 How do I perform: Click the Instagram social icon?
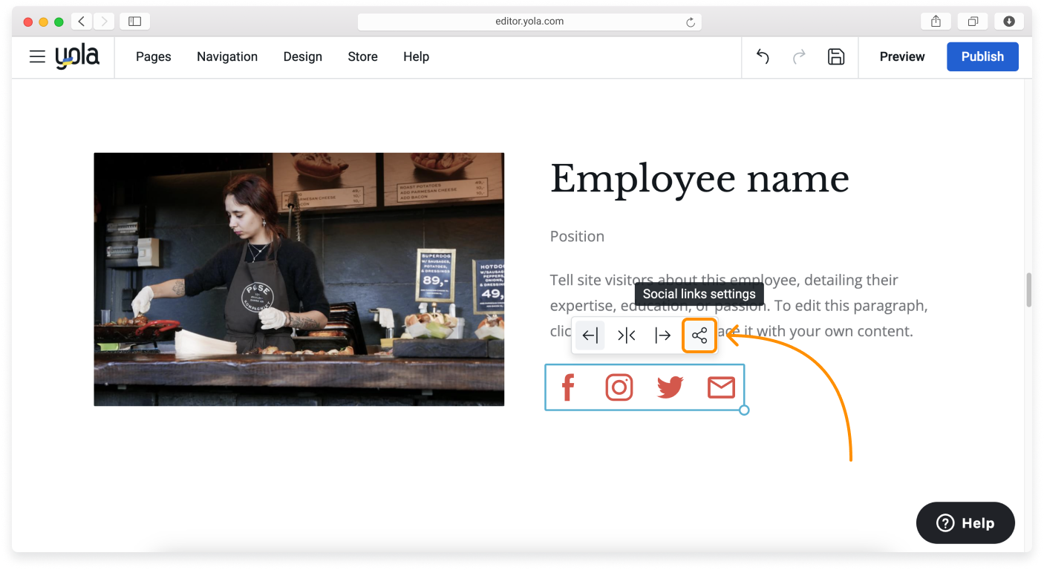coord(619,387)
